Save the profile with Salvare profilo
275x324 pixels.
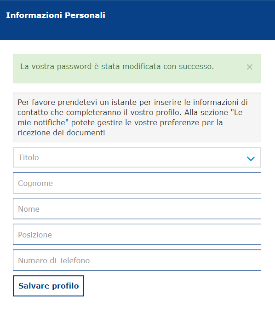pos(49,286)
